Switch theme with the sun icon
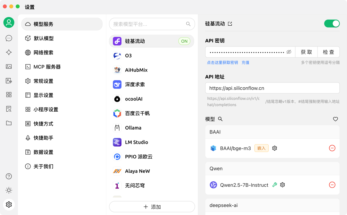Screen dimensions: 347x215 [9, 190]
